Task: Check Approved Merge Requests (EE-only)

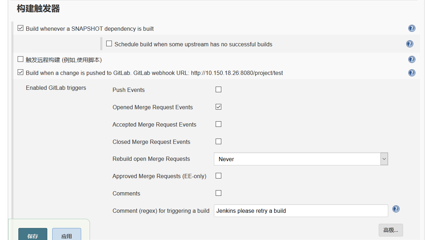Action: [218, 176]
